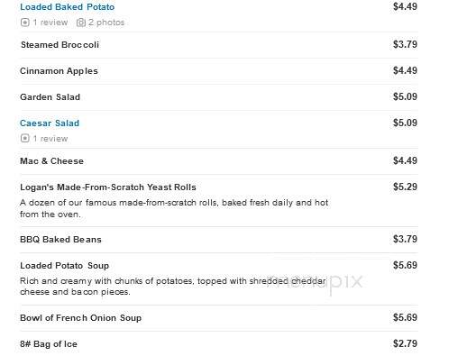Click the $2.79 price for Bag of Ice
The image size is (476, 356).
coord(405,343)
